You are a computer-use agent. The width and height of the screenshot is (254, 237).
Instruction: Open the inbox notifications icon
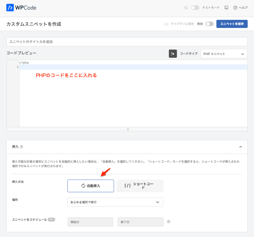point(226,8)
